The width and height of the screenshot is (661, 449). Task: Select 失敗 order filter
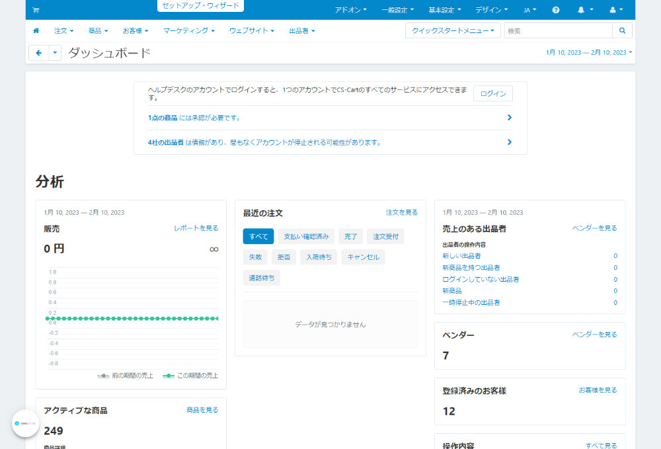pos(255,257)
